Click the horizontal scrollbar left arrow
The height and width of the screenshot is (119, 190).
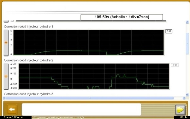point(4,98)
